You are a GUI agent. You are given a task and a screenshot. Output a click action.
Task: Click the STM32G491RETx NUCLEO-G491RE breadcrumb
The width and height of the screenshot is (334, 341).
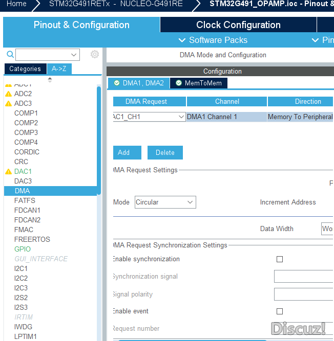point(116,4)
